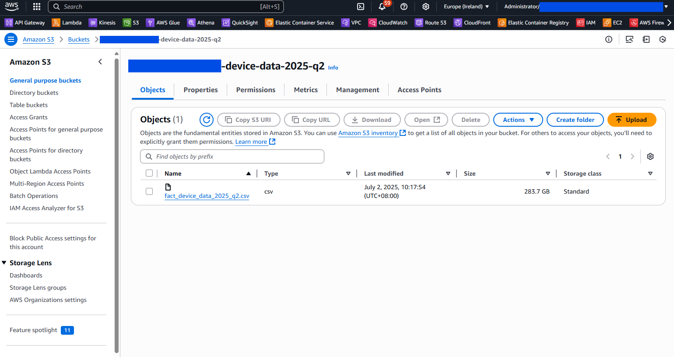The image size is (674, 357).
Task: Open Storage Lens Dashboards
Action: (x=26, y=275)
